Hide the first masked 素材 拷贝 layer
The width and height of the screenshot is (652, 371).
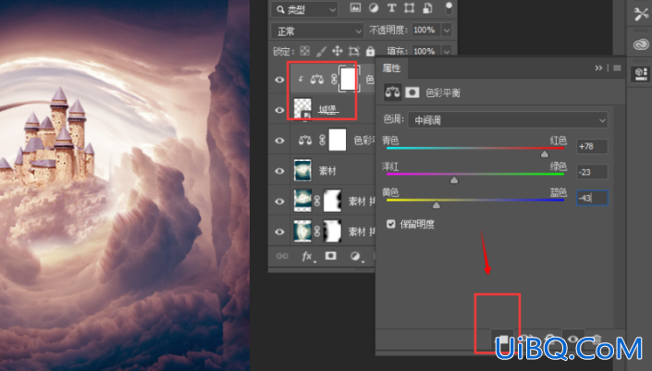click(x=279, y=202)
